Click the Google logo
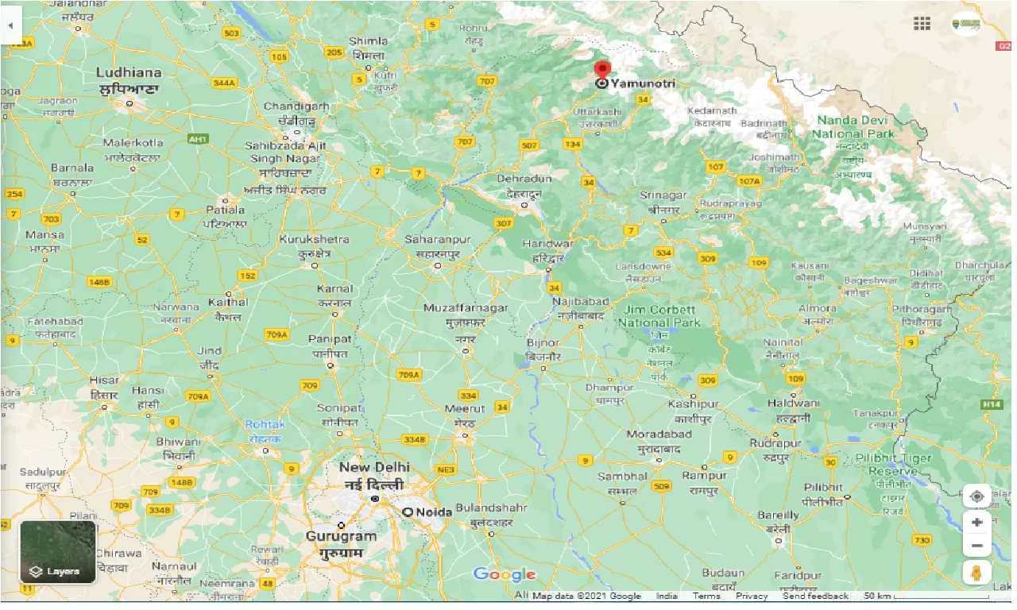The height and width of the screenshot is (610, 1017). pos(505,574)
